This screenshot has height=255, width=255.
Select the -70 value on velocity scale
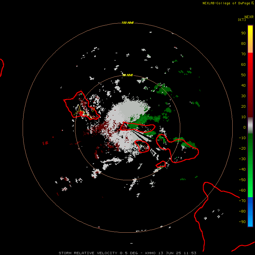coord(242,201)
